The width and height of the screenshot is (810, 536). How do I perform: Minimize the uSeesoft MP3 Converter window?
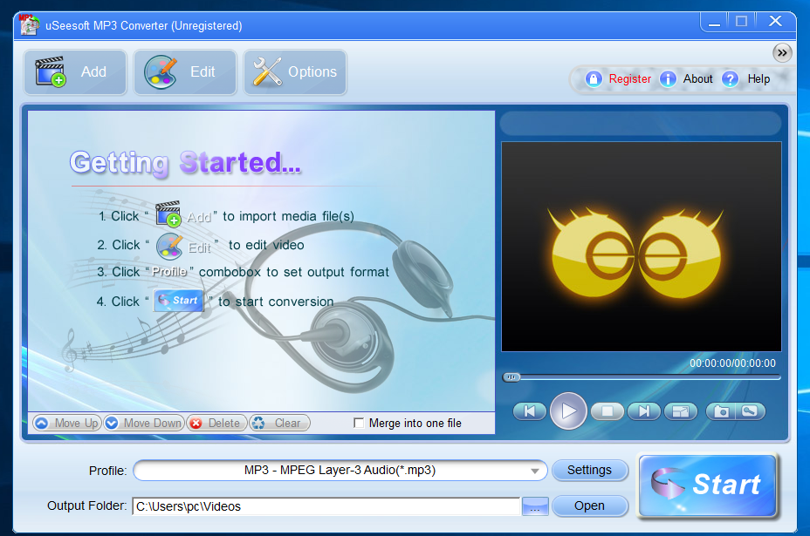(x=715, y=22)
